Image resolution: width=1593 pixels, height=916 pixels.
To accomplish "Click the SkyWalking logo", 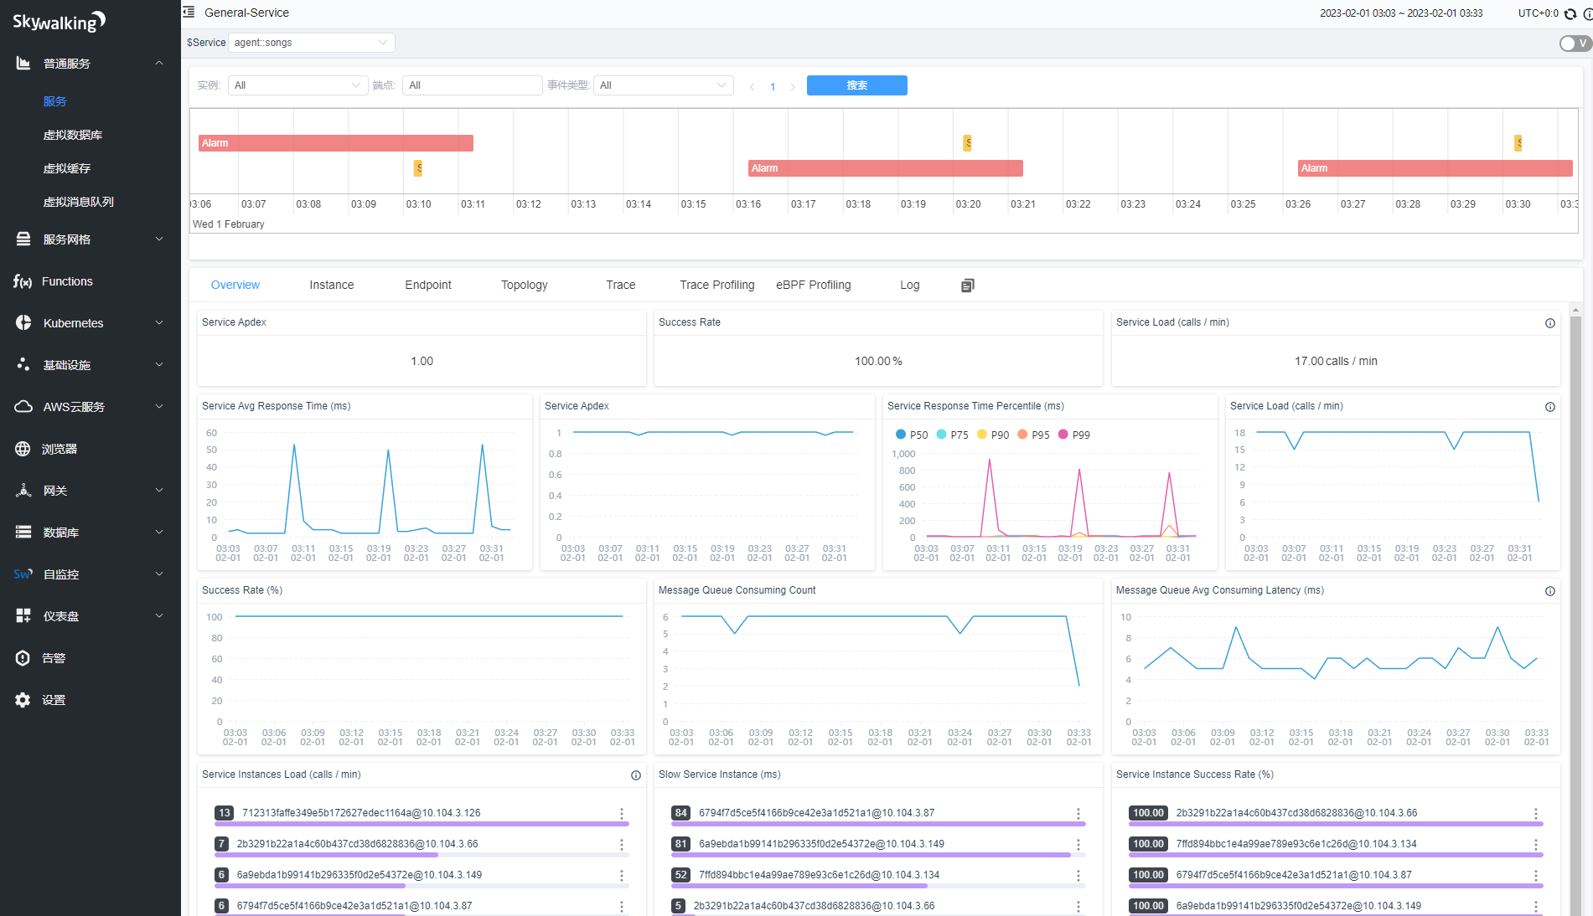I will [x=59, y=22].
